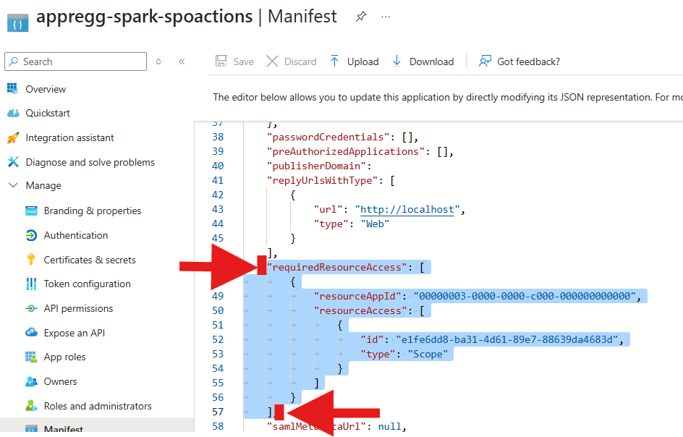The width and height of the screenshot is (683, 437).
Task: Click the Certificates & secrets key icon
Action: pyautogui.click(x=31, y=260)
